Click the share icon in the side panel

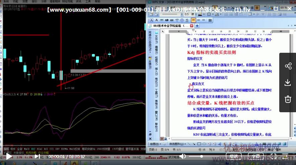pyautogui.click(x=288, y=66)
